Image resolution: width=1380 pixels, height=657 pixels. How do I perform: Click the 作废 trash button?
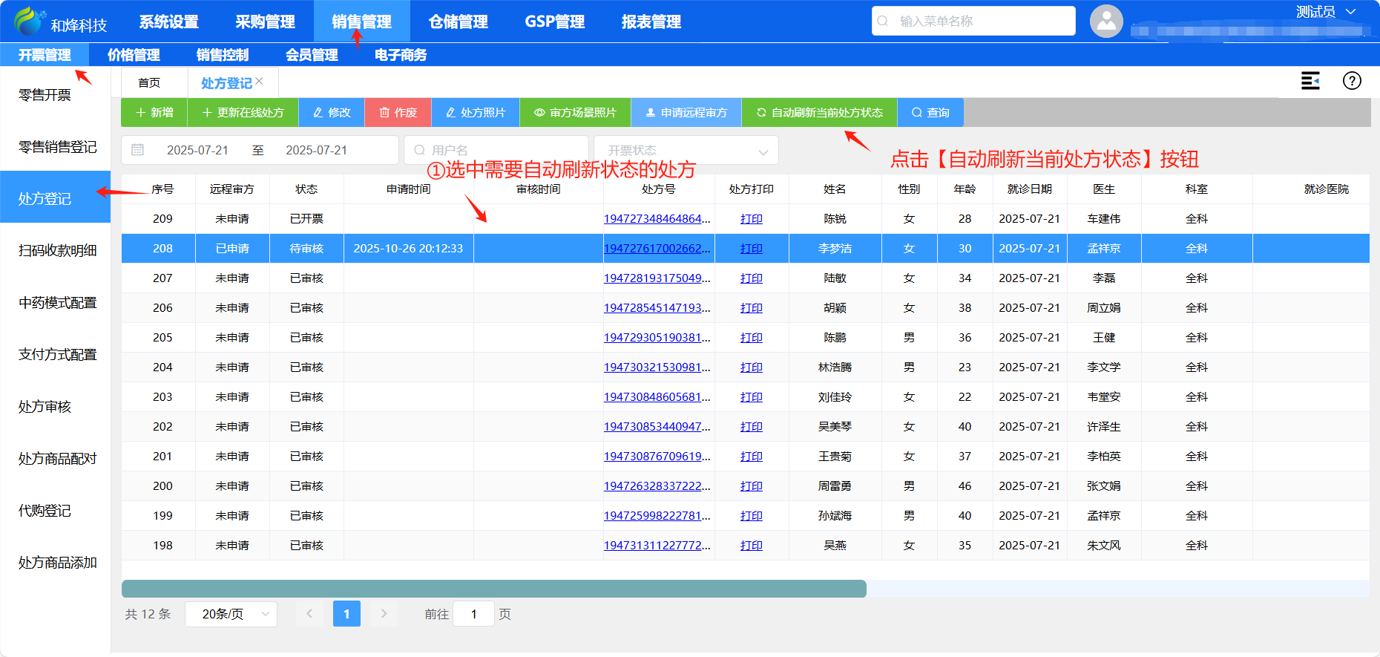tap(398, 113)
